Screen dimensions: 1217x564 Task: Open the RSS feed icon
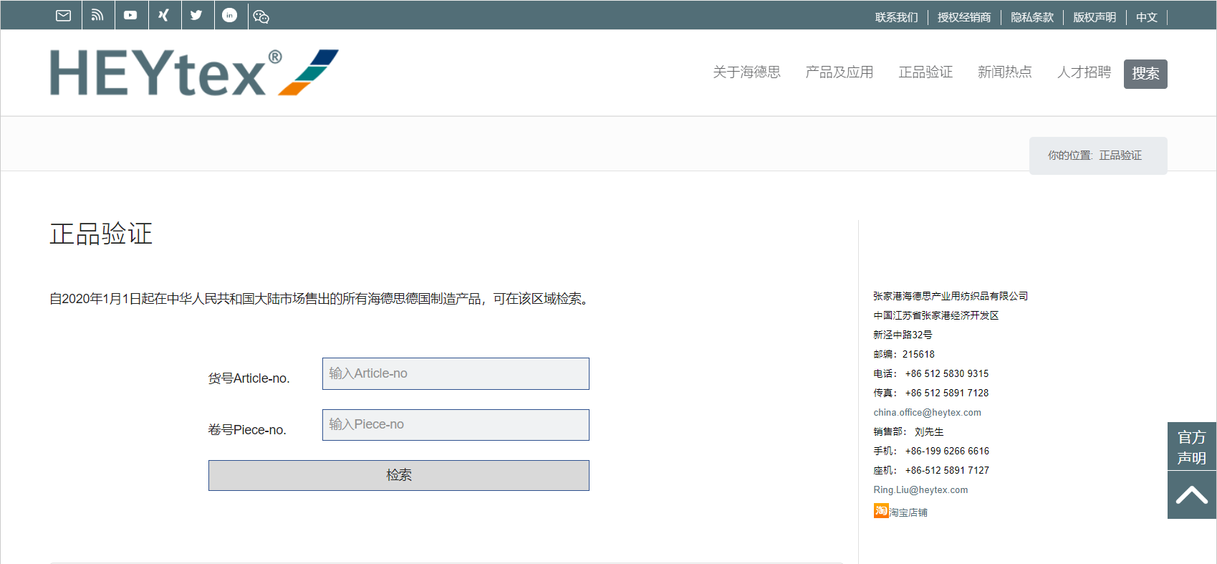(97, 16)
